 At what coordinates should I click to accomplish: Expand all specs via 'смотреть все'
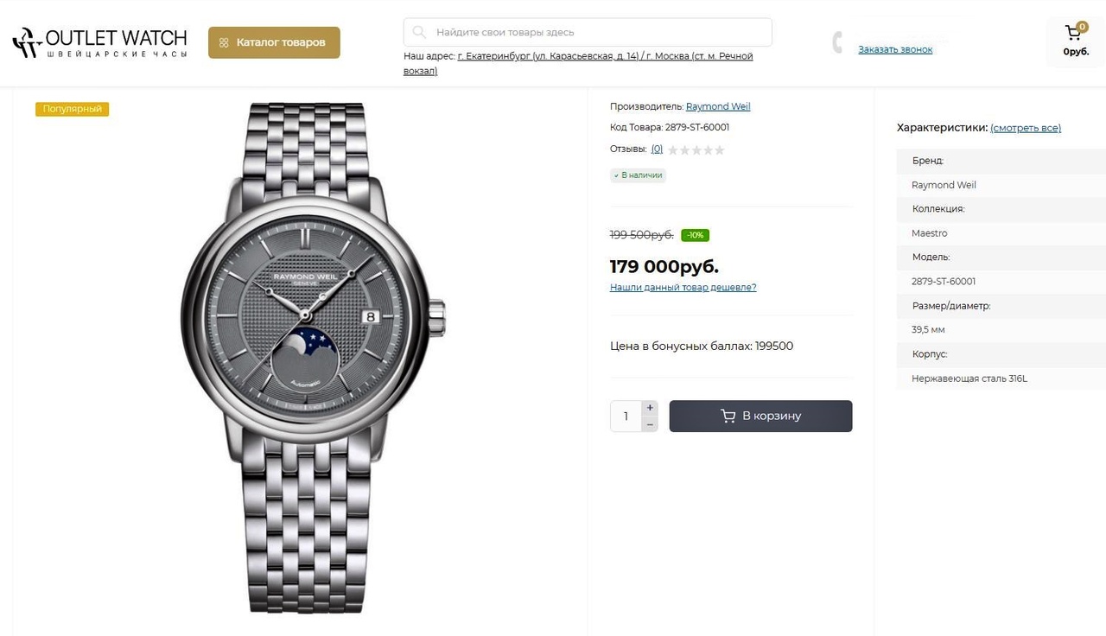pyautogui.click(x=1026, y=128)
